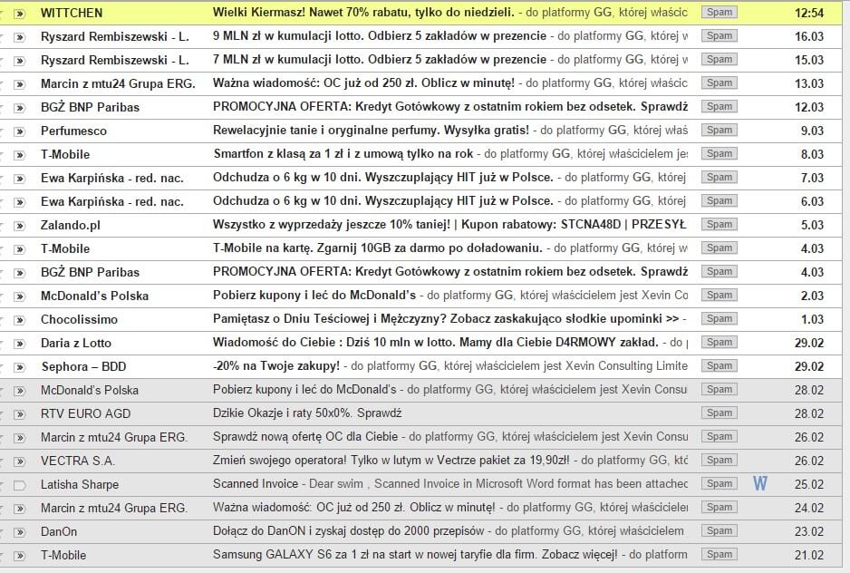Click the importance marker beside DanOn
Image resolution: width=850 pixels, height=573 pixels.
[x=20, y=533]
